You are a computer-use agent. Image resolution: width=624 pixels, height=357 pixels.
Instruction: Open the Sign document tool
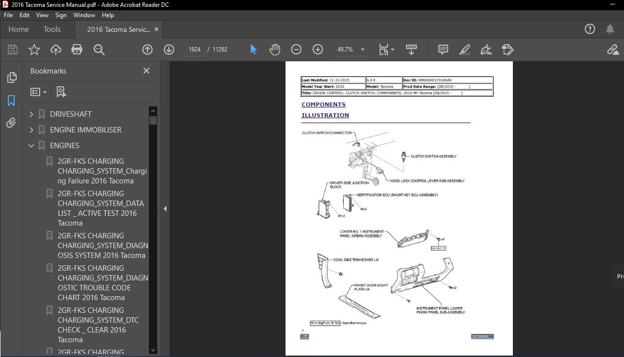pos(486,50)
